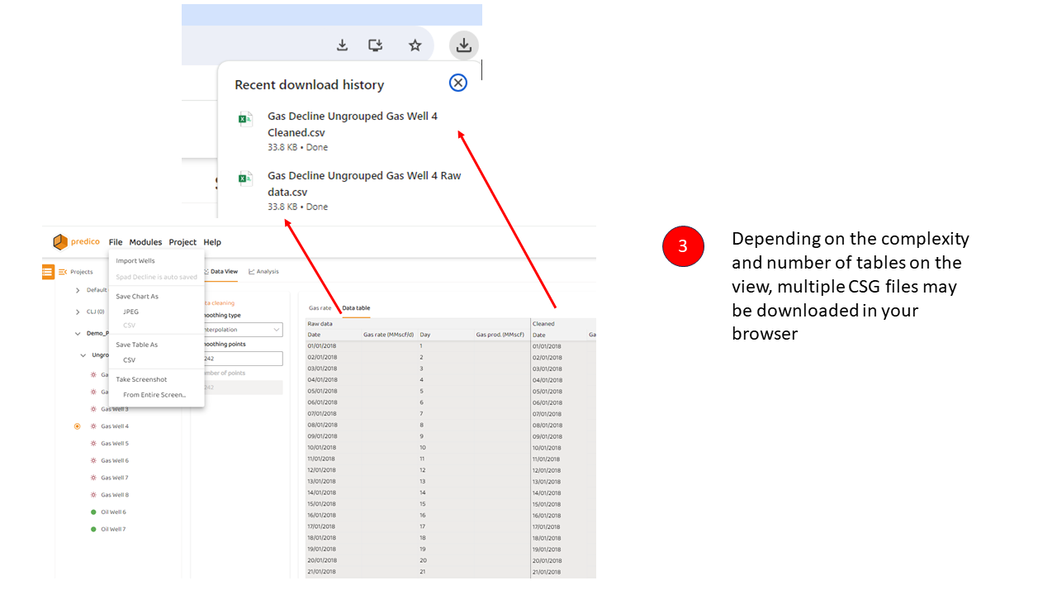Select the Gas Well 4 radio button
This screenshot has width=1057, height=595.
point(77,426)
